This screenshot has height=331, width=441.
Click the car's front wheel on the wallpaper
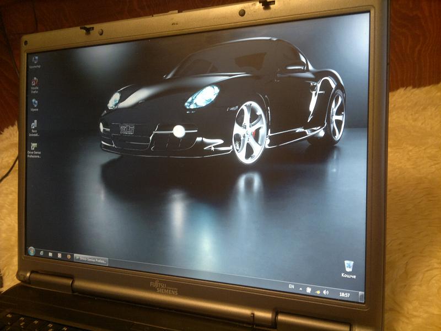[x=249, y=132]
